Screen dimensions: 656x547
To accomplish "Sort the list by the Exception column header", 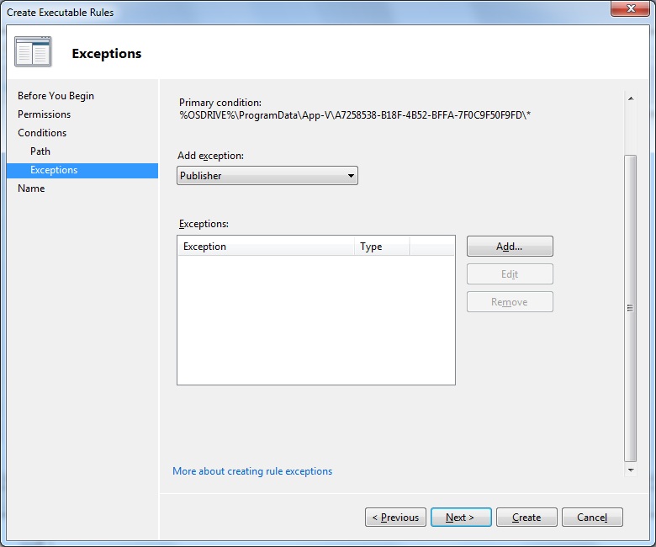I will click(x=265, y=247).
